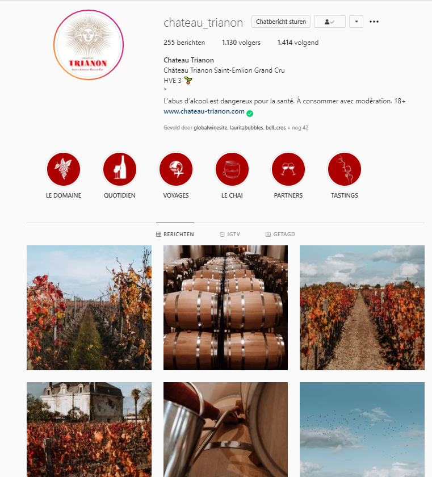Open the wine barrels cellar post
The height and width of the screenshot is (477, 432).
pos(225,308)
